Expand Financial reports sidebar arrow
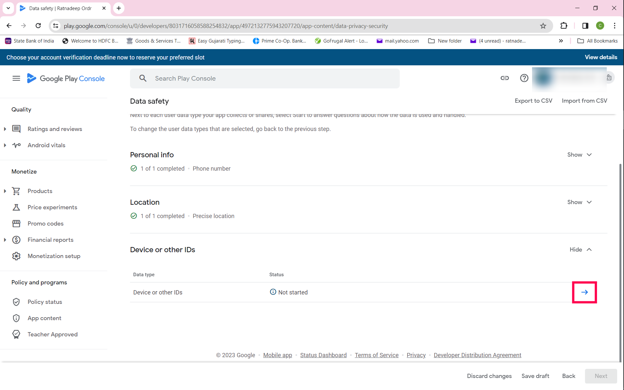Viewport: 624px width, 390px height. [5, 240]
